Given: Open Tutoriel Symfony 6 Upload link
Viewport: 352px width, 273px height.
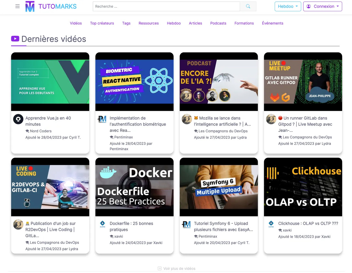Looking at the screenshot, I should (x=223, y=226).
